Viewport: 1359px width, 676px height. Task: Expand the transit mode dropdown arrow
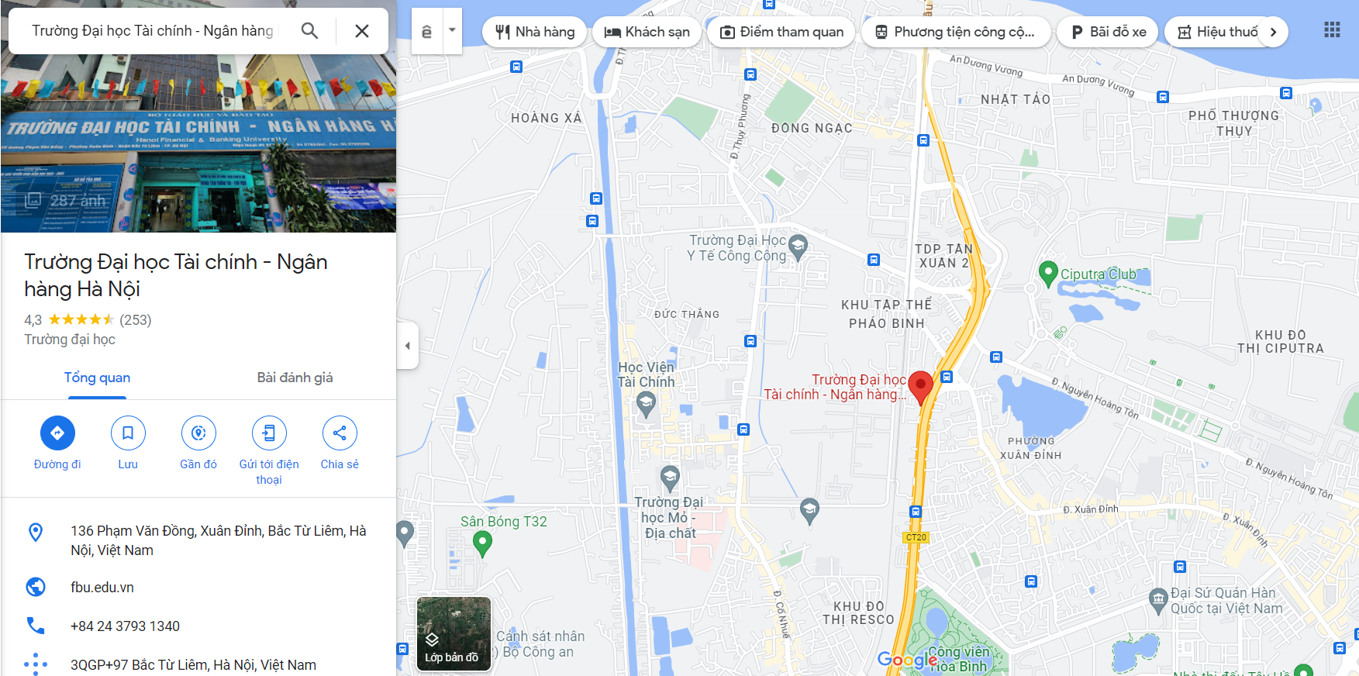(452, 31)
